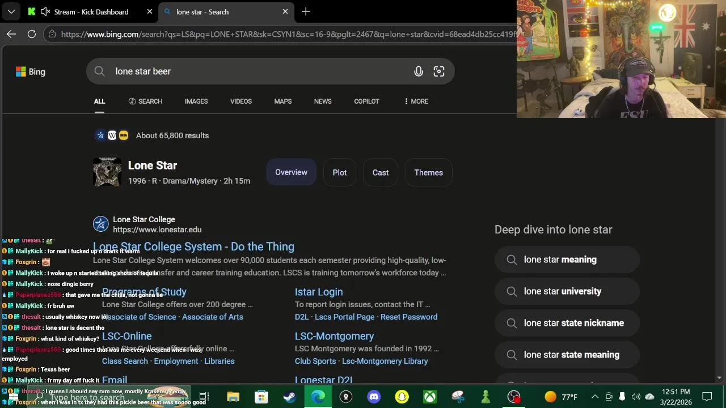
Task: Open the www.lonestar.edu URL
Action: pyautogui.click(x=157, y=229)
